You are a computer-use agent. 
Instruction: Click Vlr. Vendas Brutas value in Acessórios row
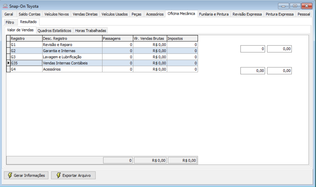click(x=150, y=69)
